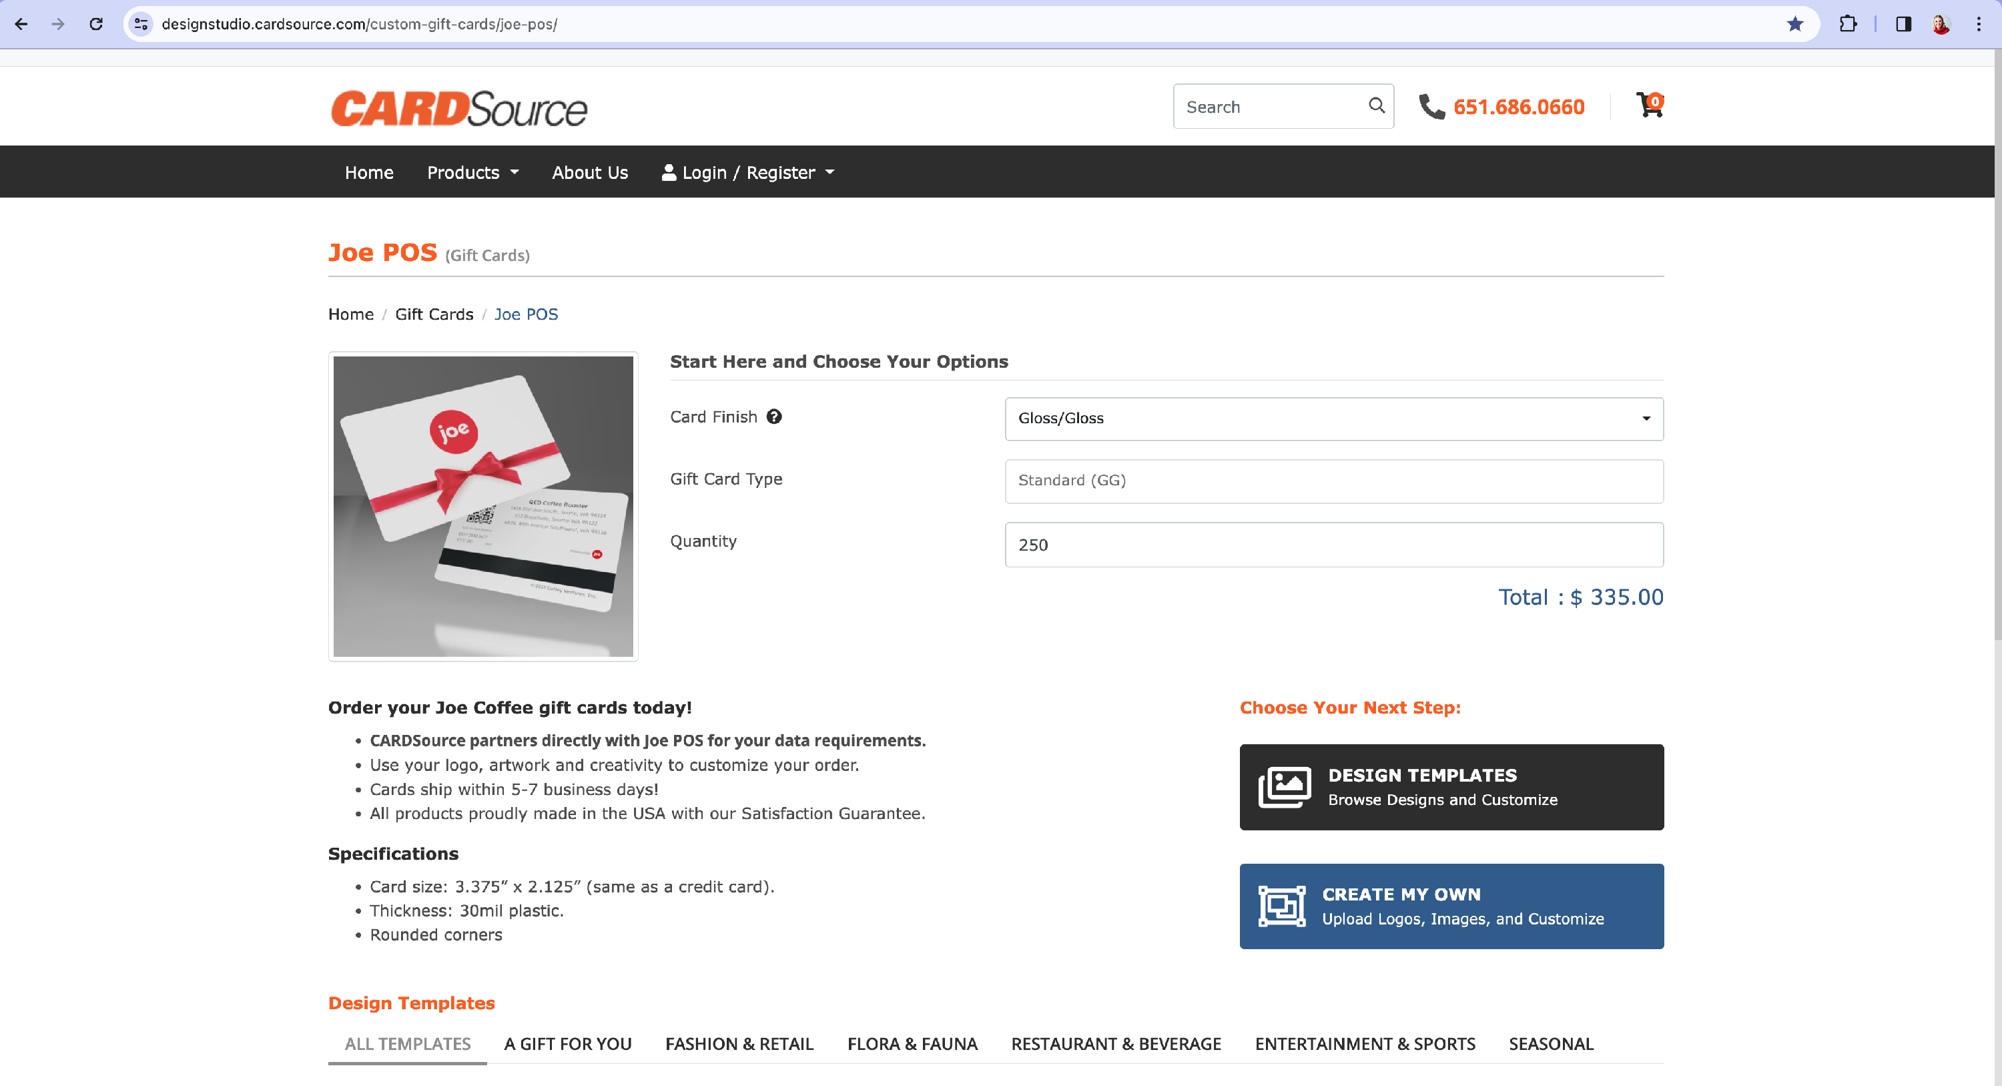Click the Quantity field showing 250
Viewport: 2002px width, 1086px height.
coord(1333,544)
